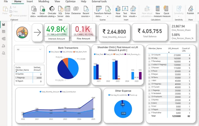
Task: Expand the D Naveen row
Action: coord(149,68)
